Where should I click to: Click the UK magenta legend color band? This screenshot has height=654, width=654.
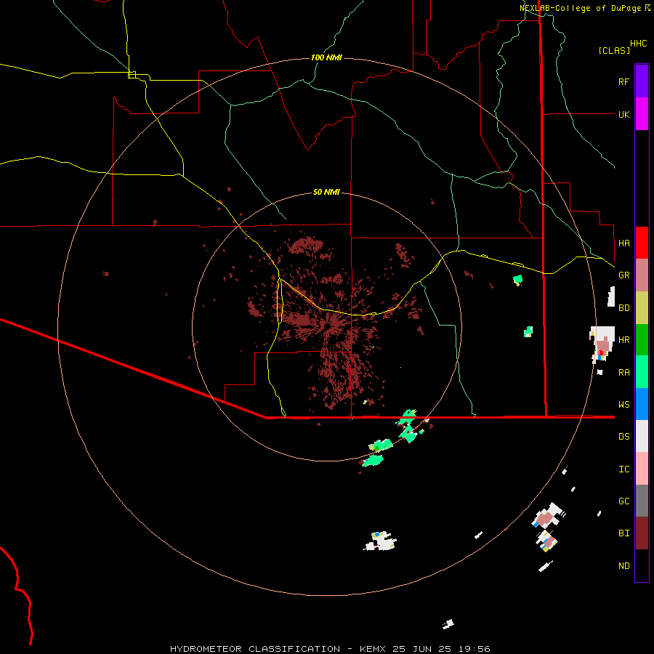642,114
